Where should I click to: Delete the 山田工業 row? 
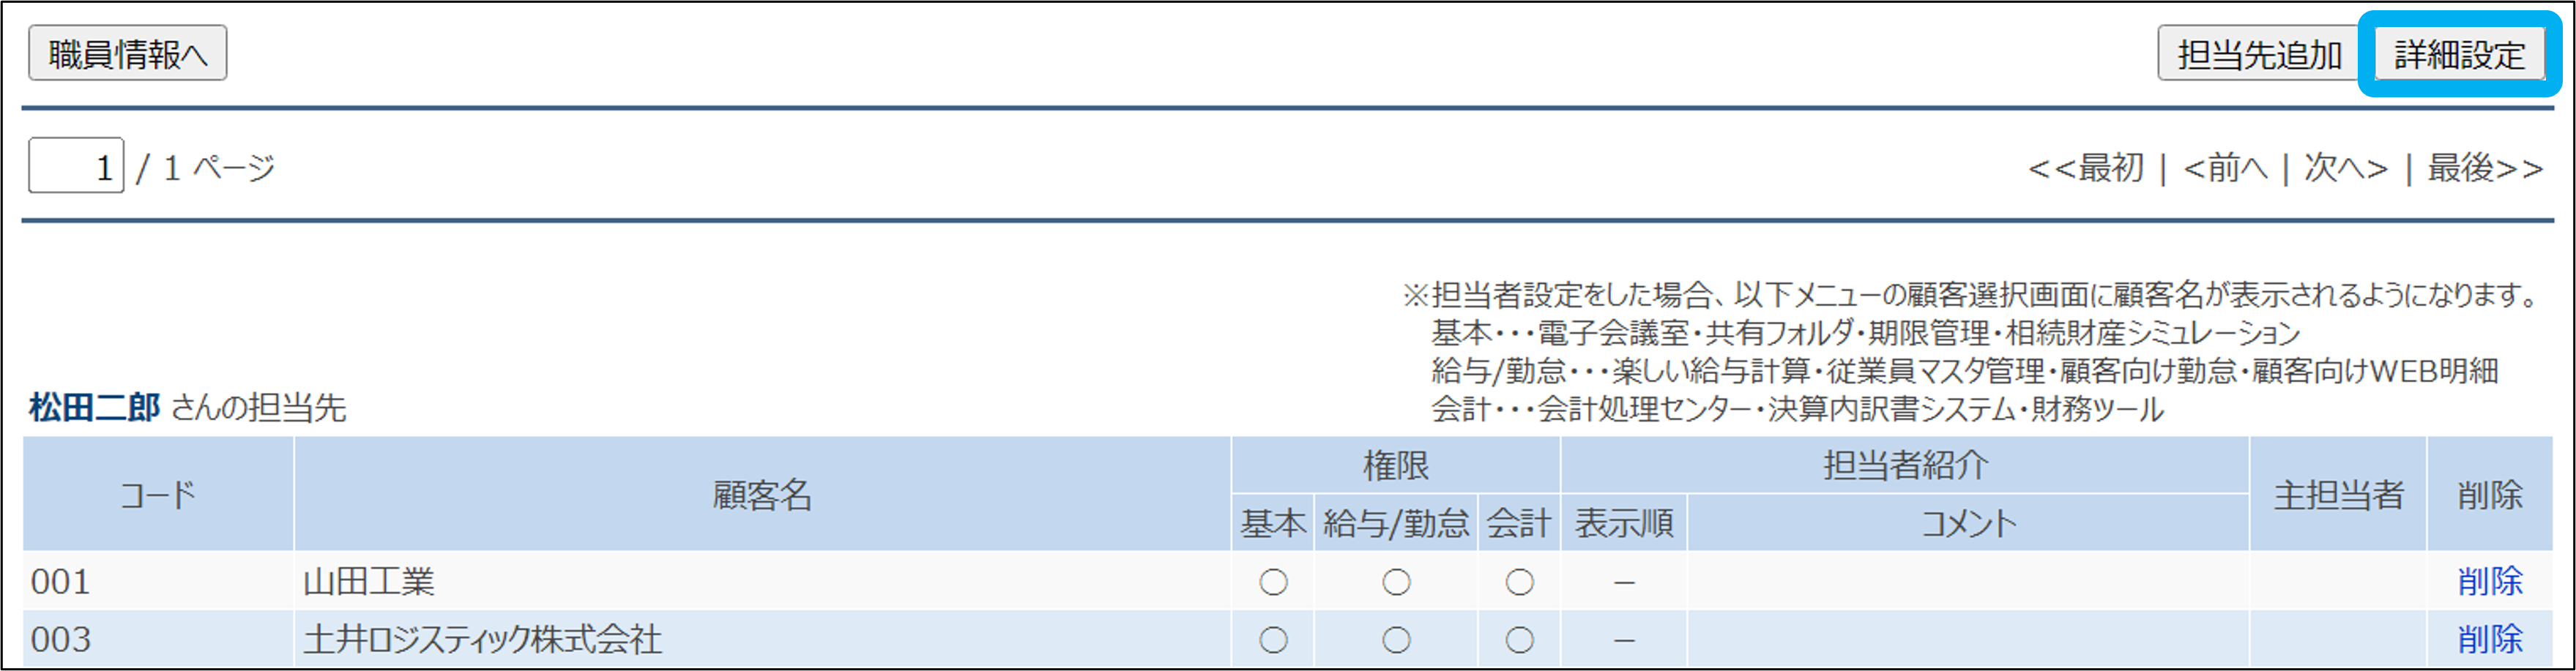[x=2489, y=581]
